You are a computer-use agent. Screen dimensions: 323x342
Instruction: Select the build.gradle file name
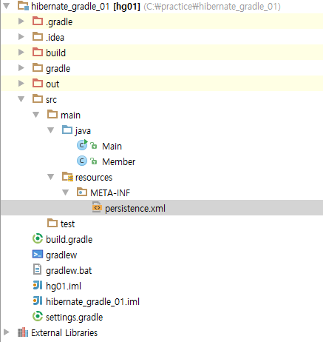[x=69, y=240]
